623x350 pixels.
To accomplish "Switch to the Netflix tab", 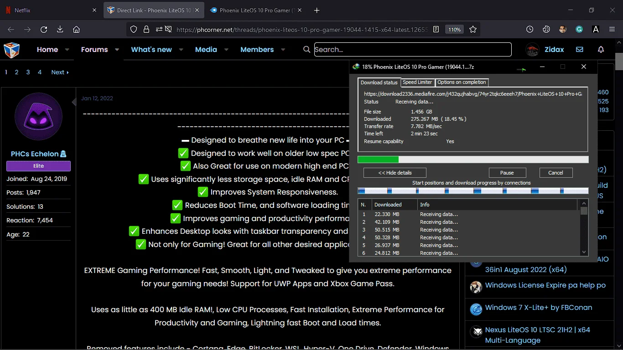I will [51, 10].
